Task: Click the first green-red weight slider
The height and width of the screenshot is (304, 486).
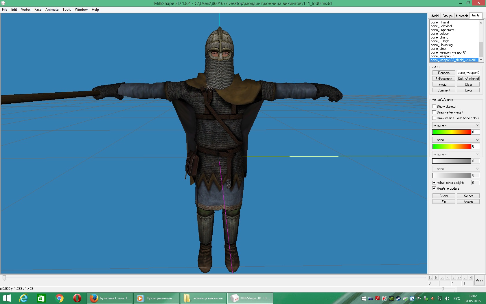Action: 452,132
